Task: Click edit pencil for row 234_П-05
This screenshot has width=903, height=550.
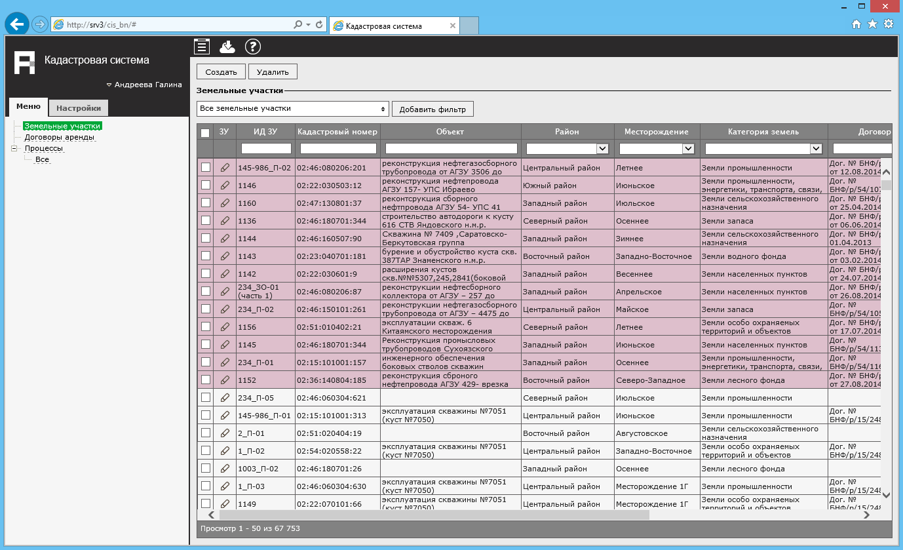Action: 225,397
